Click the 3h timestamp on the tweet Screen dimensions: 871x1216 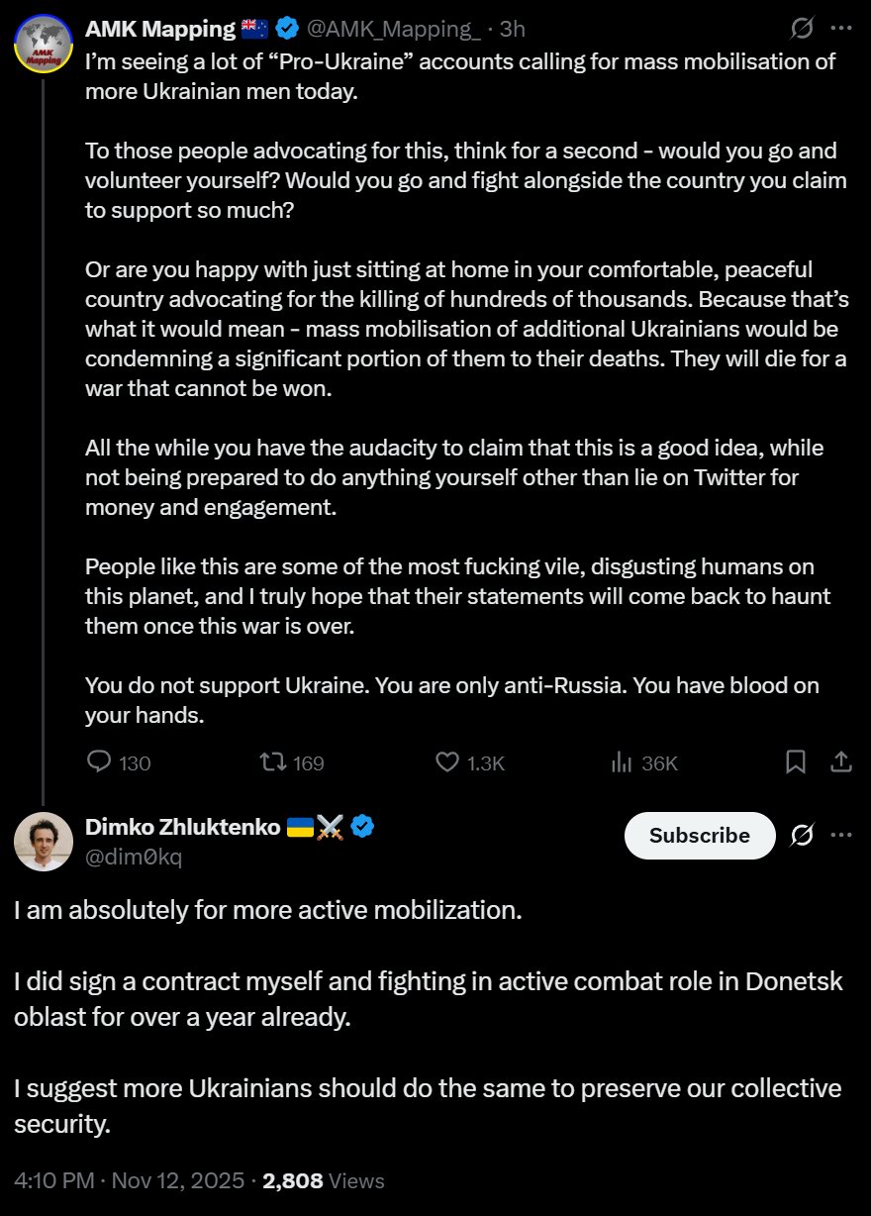pyautogui.click(x=513, y=30)
